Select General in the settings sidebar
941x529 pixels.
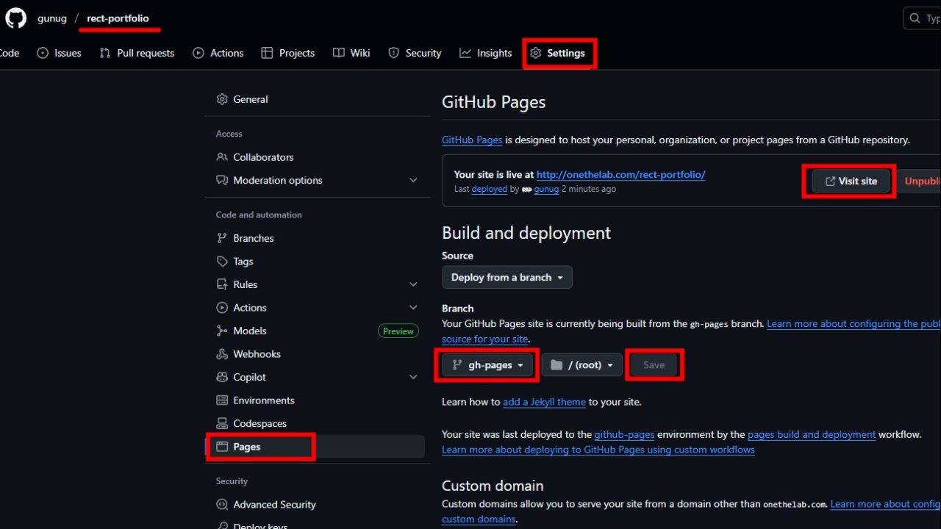click(x=318, y=99)
